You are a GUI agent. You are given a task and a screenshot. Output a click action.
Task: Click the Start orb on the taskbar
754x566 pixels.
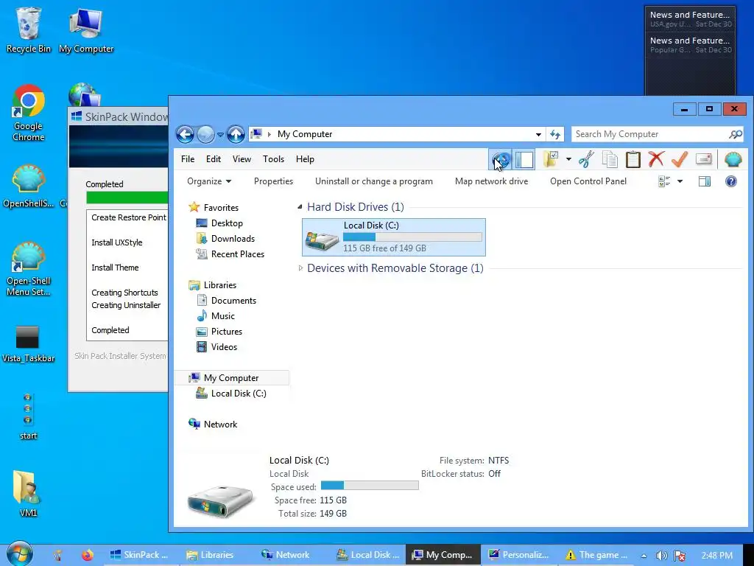click(19, 554)
